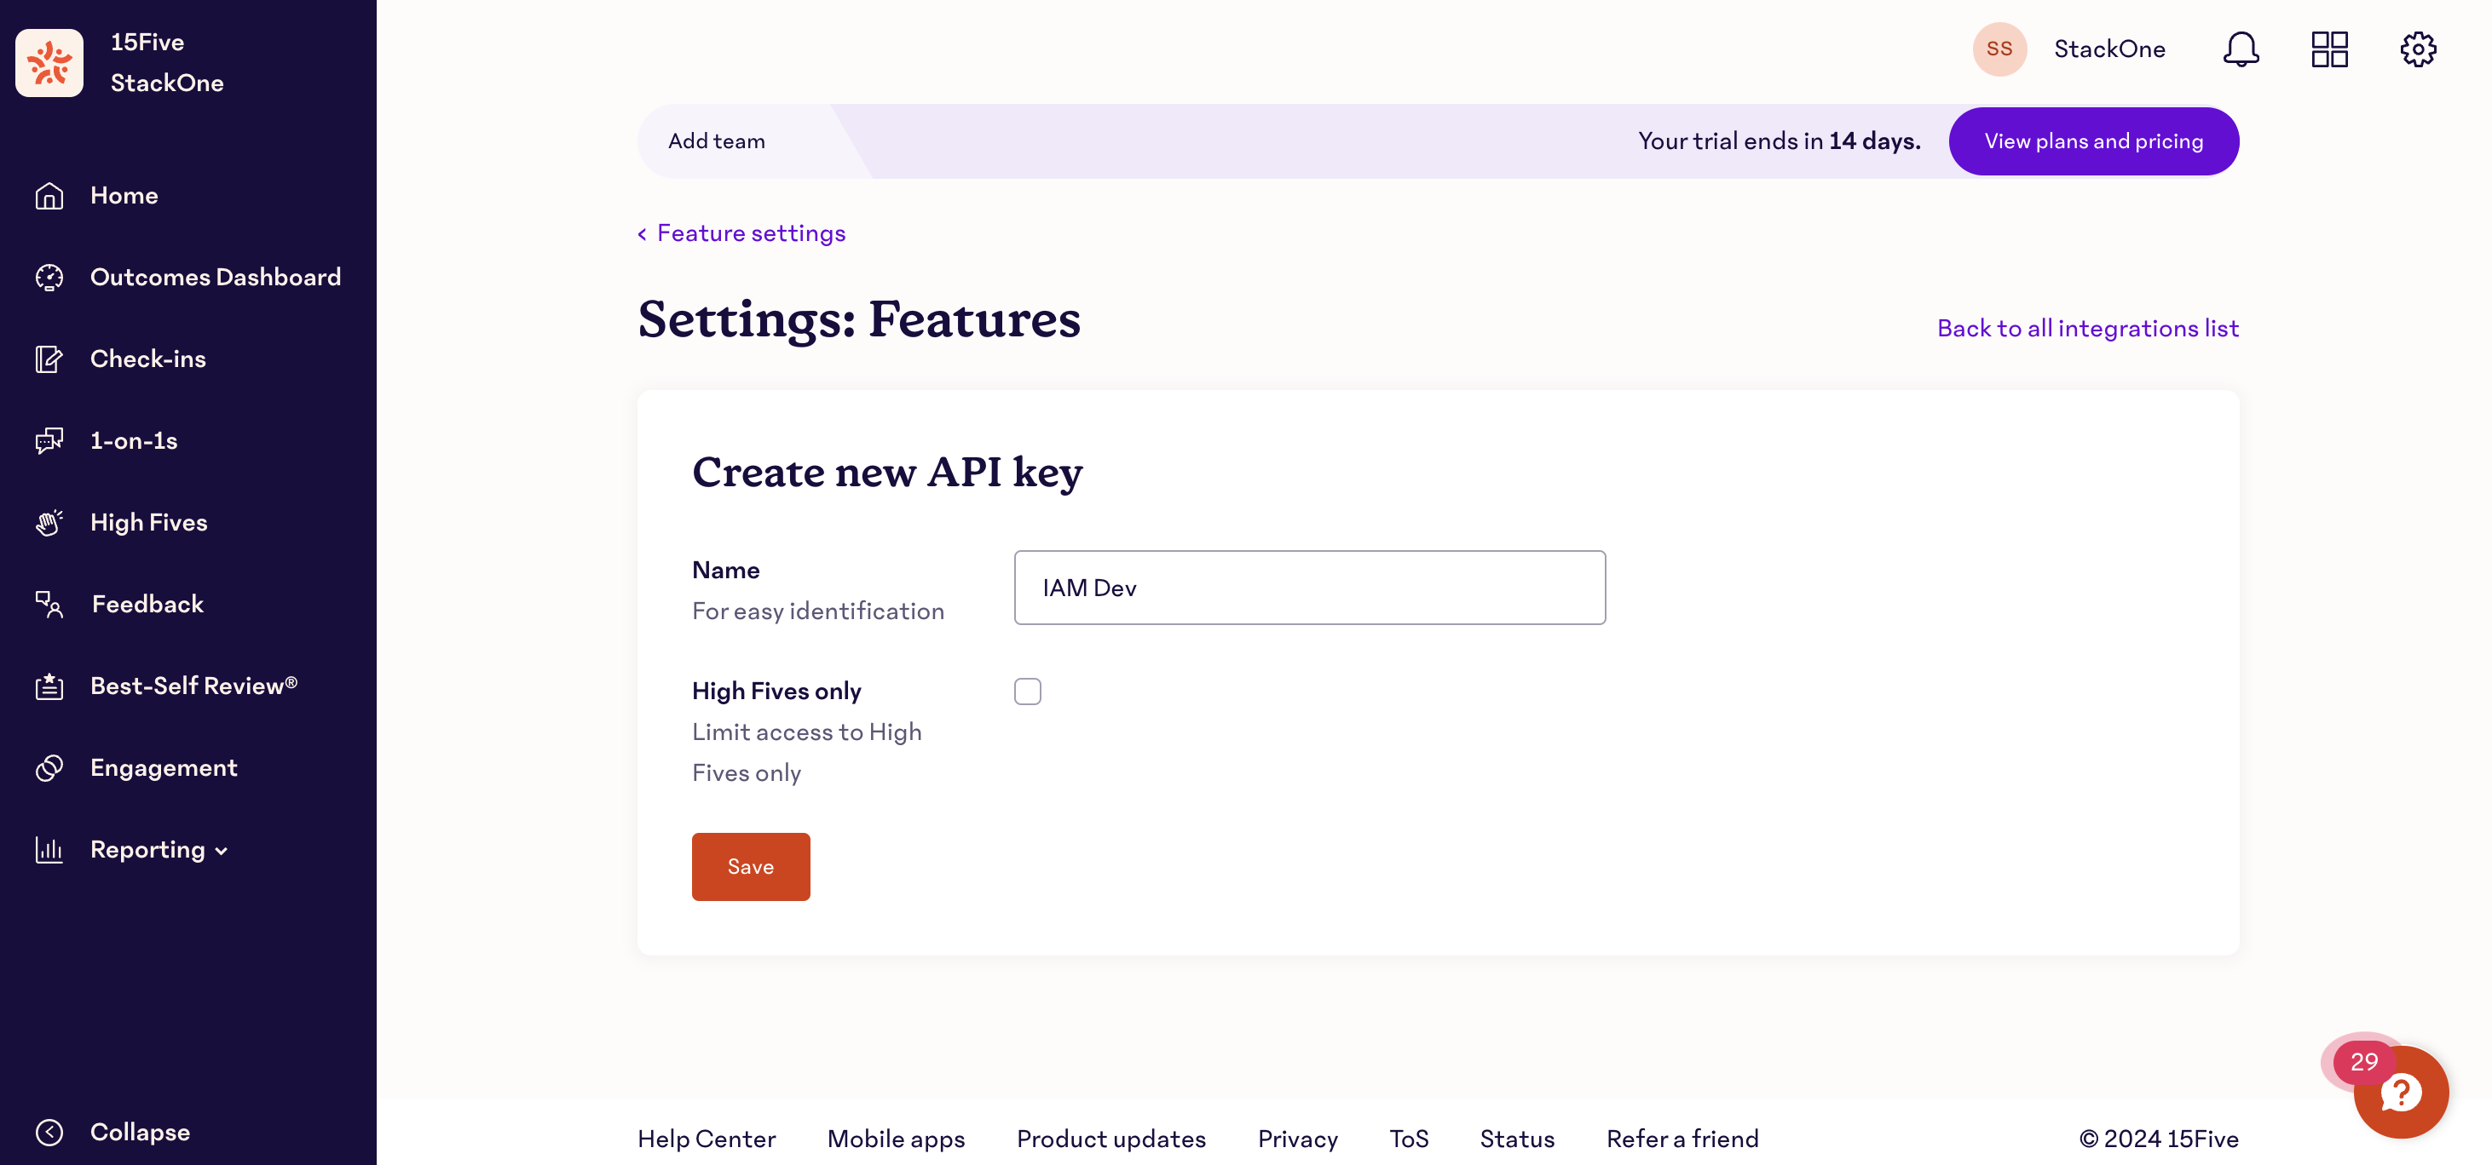Open the Home sidebar icon
2492x1165 pixels.
tap(50, 195)
